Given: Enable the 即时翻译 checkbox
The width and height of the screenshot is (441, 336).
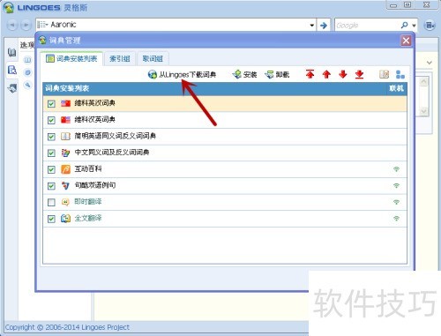Looking at the screenshot, I should [51, 202].
